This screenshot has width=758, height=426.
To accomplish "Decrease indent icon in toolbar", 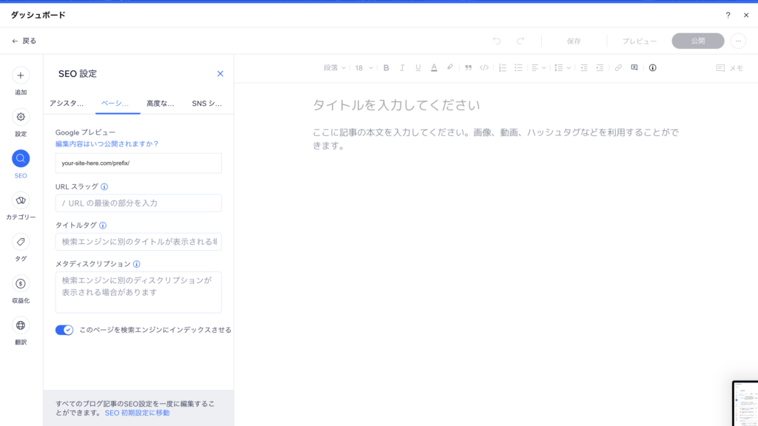I will (584, 68).
